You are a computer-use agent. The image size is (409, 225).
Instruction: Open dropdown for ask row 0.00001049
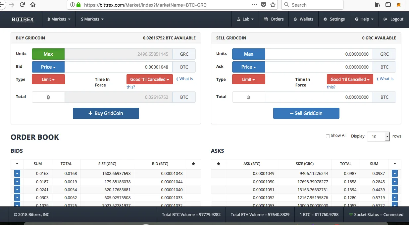[394, 173]
